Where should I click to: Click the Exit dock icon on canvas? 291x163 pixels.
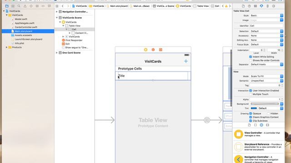[x=161, y=50]
